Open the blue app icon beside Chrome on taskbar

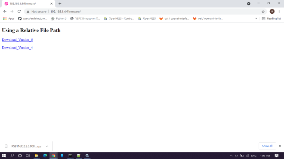click(x=62, y=156)
